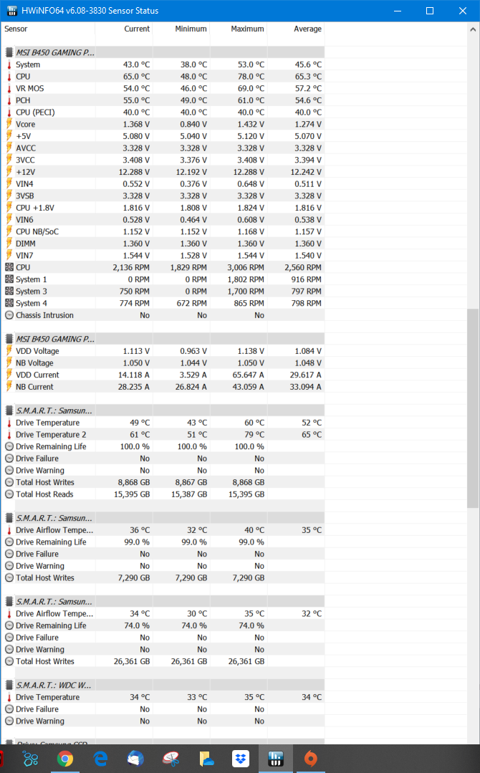Open Google Chrome from the taskbar
Viewport: 480px width, 773px height.
(x=65, y=758)
